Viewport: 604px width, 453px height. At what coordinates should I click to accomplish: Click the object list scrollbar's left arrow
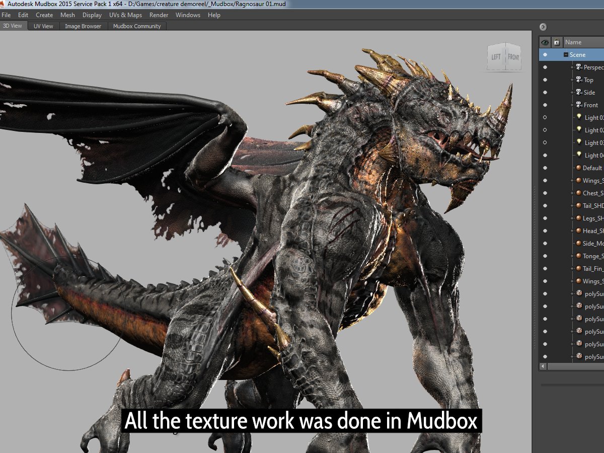[543, 366]
